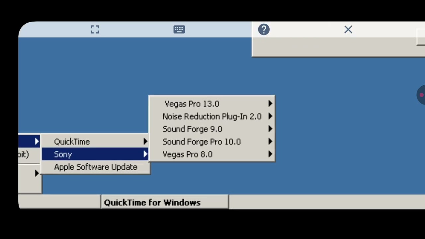Screen dimensions: 425x239
Task: Open the Noise Reduction Plug-In 2.0 entry
Action: 212,117
